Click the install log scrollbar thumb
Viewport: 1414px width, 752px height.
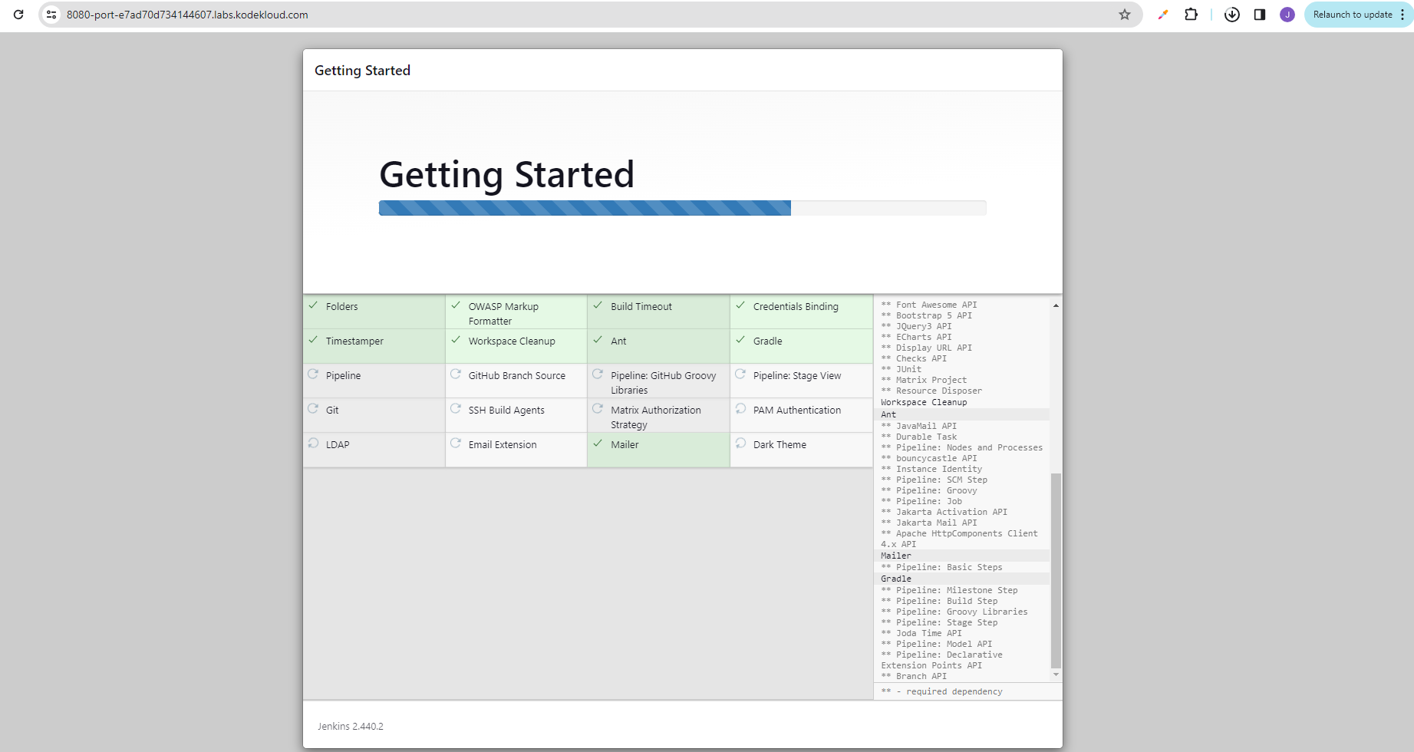1056,570
